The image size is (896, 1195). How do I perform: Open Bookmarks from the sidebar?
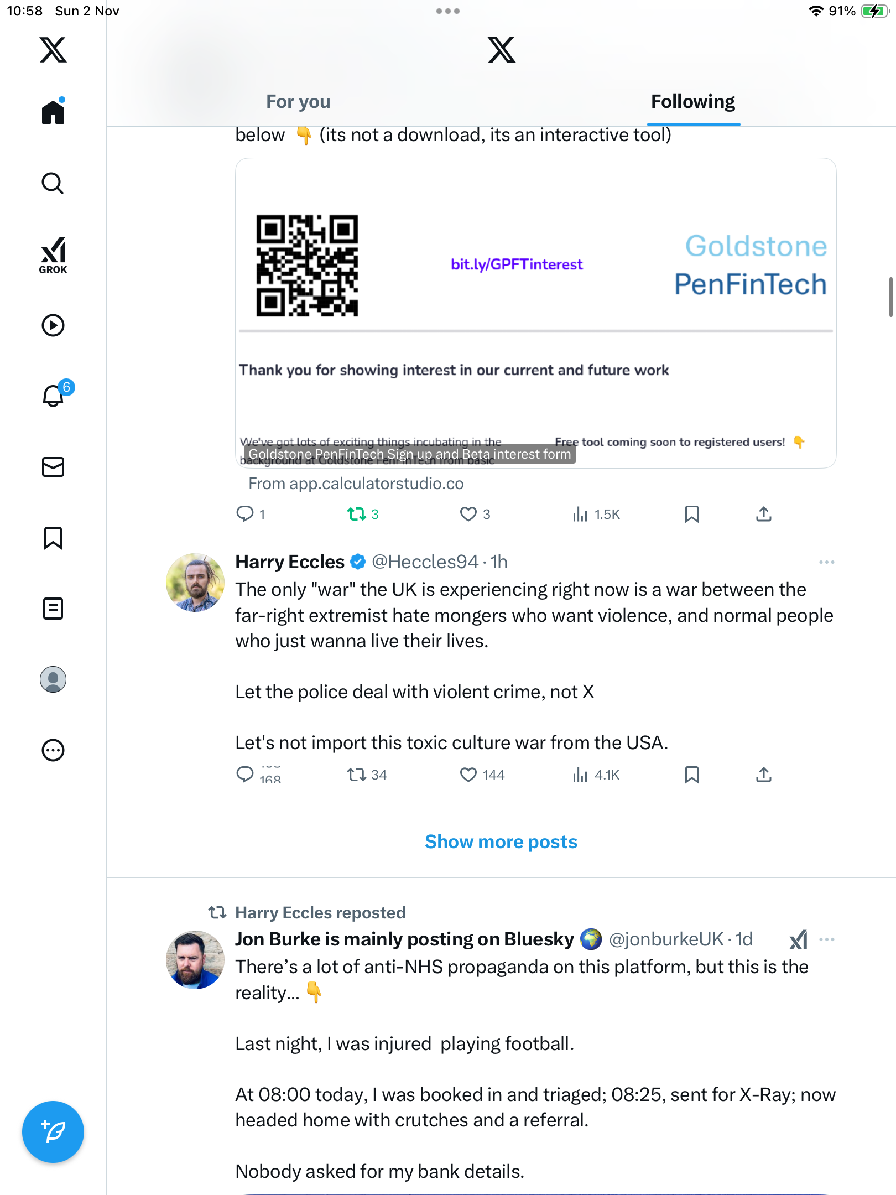[x=53, y=538]
